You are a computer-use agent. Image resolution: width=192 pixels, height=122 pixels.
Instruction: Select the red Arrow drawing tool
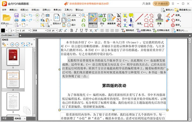pos(146,15)
